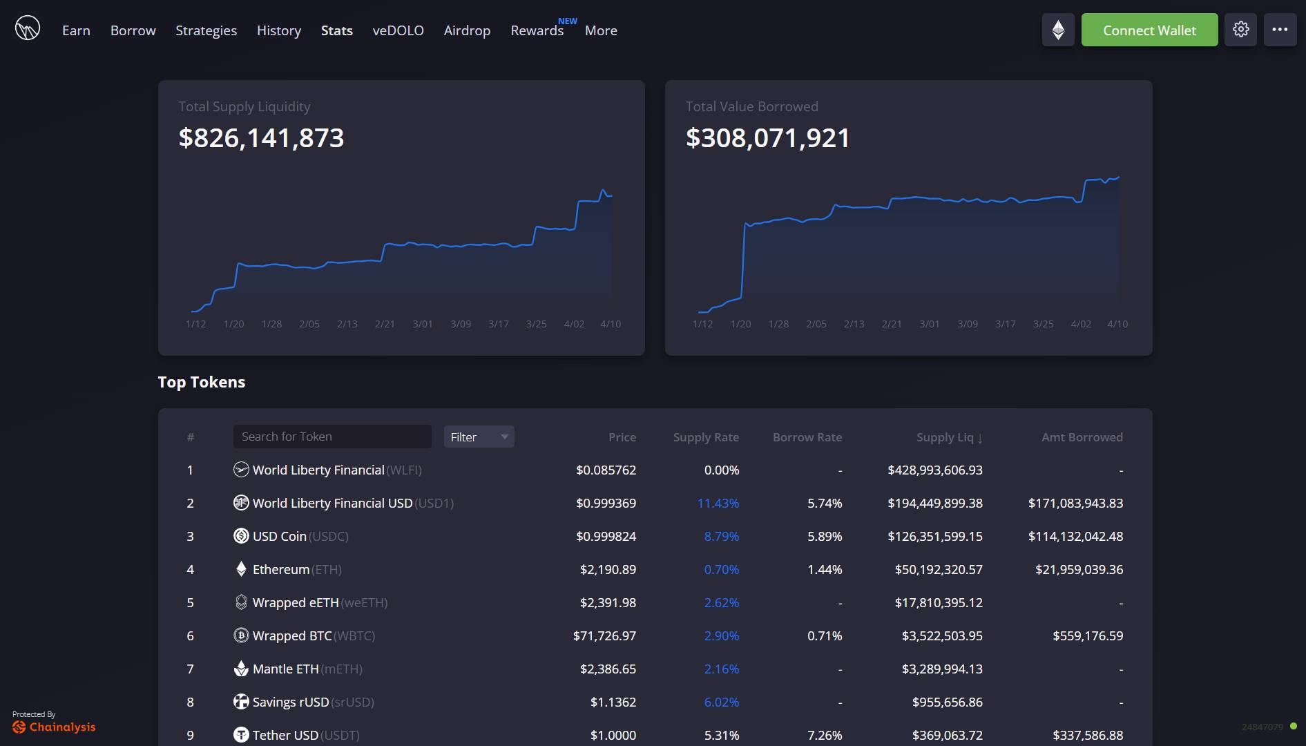Open the ellipsis more-options menu
This screenshot has height=746, width=1306.
(1280, 29)
